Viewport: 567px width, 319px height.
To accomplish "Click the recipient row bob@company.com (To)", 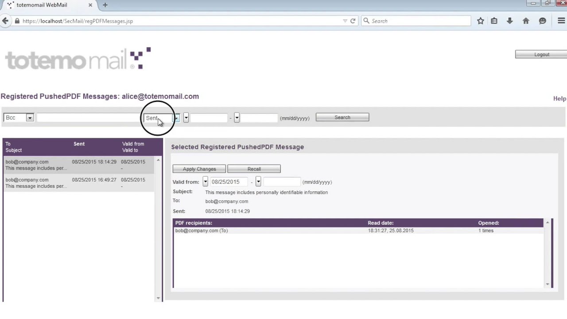I will point(358,230).
